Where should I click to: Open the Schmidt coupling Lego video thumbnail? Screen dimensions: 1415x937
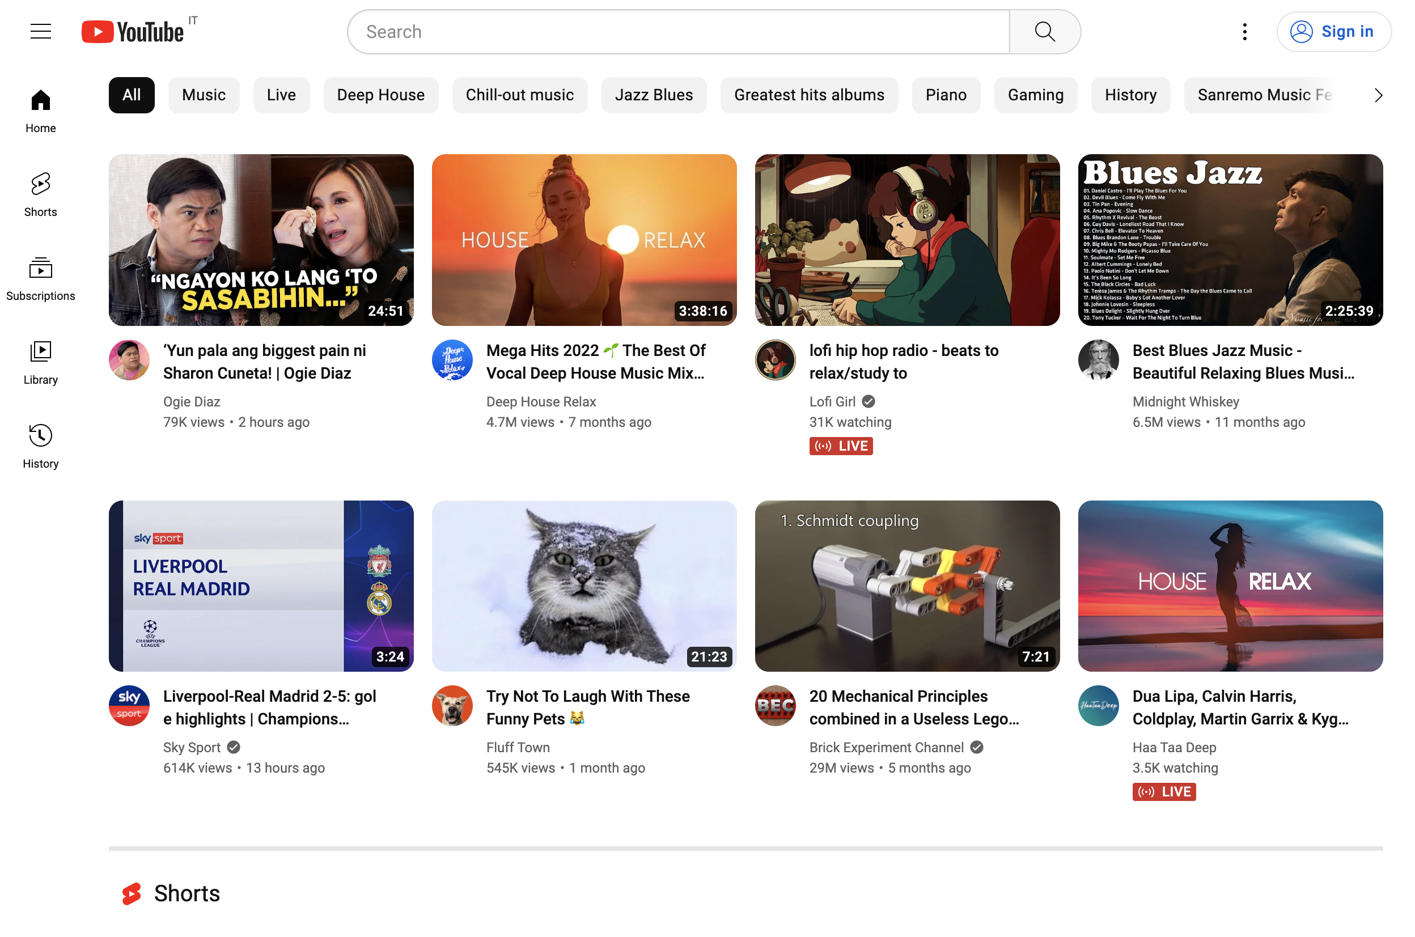click(907, 586)
